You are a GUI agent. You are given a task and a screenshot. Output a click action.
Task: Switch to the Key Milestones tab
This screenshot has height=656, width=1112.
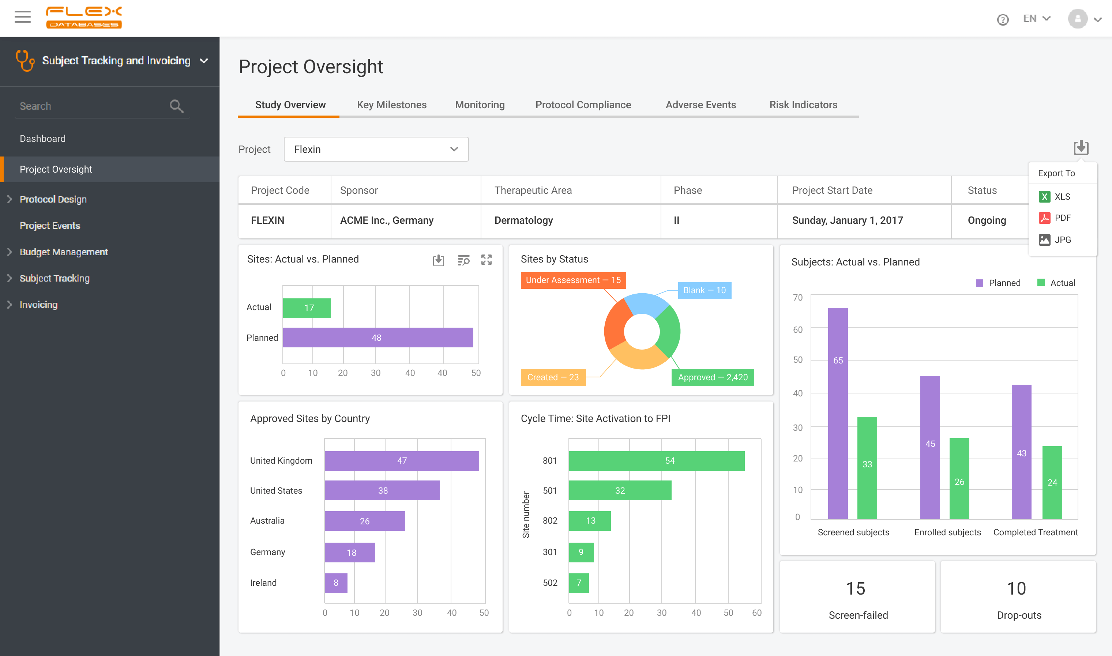point(391,105)
